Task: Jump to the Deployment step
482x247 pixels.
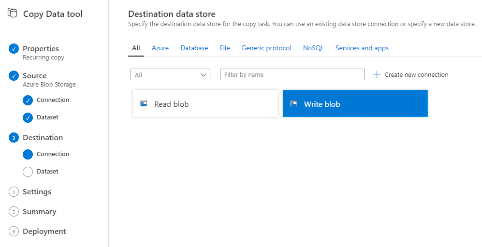Action: 44,232
